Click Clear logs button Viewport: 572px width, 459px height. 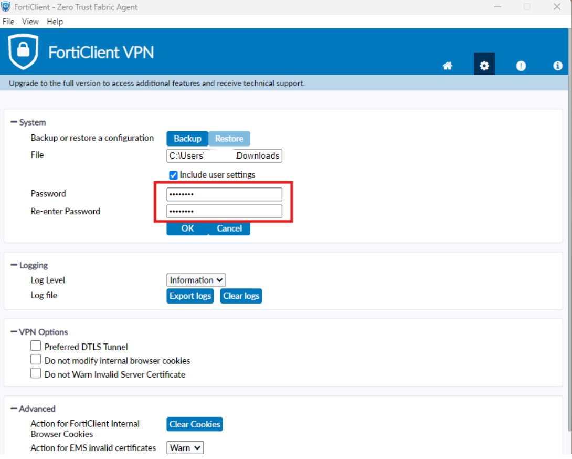point(241,296)
